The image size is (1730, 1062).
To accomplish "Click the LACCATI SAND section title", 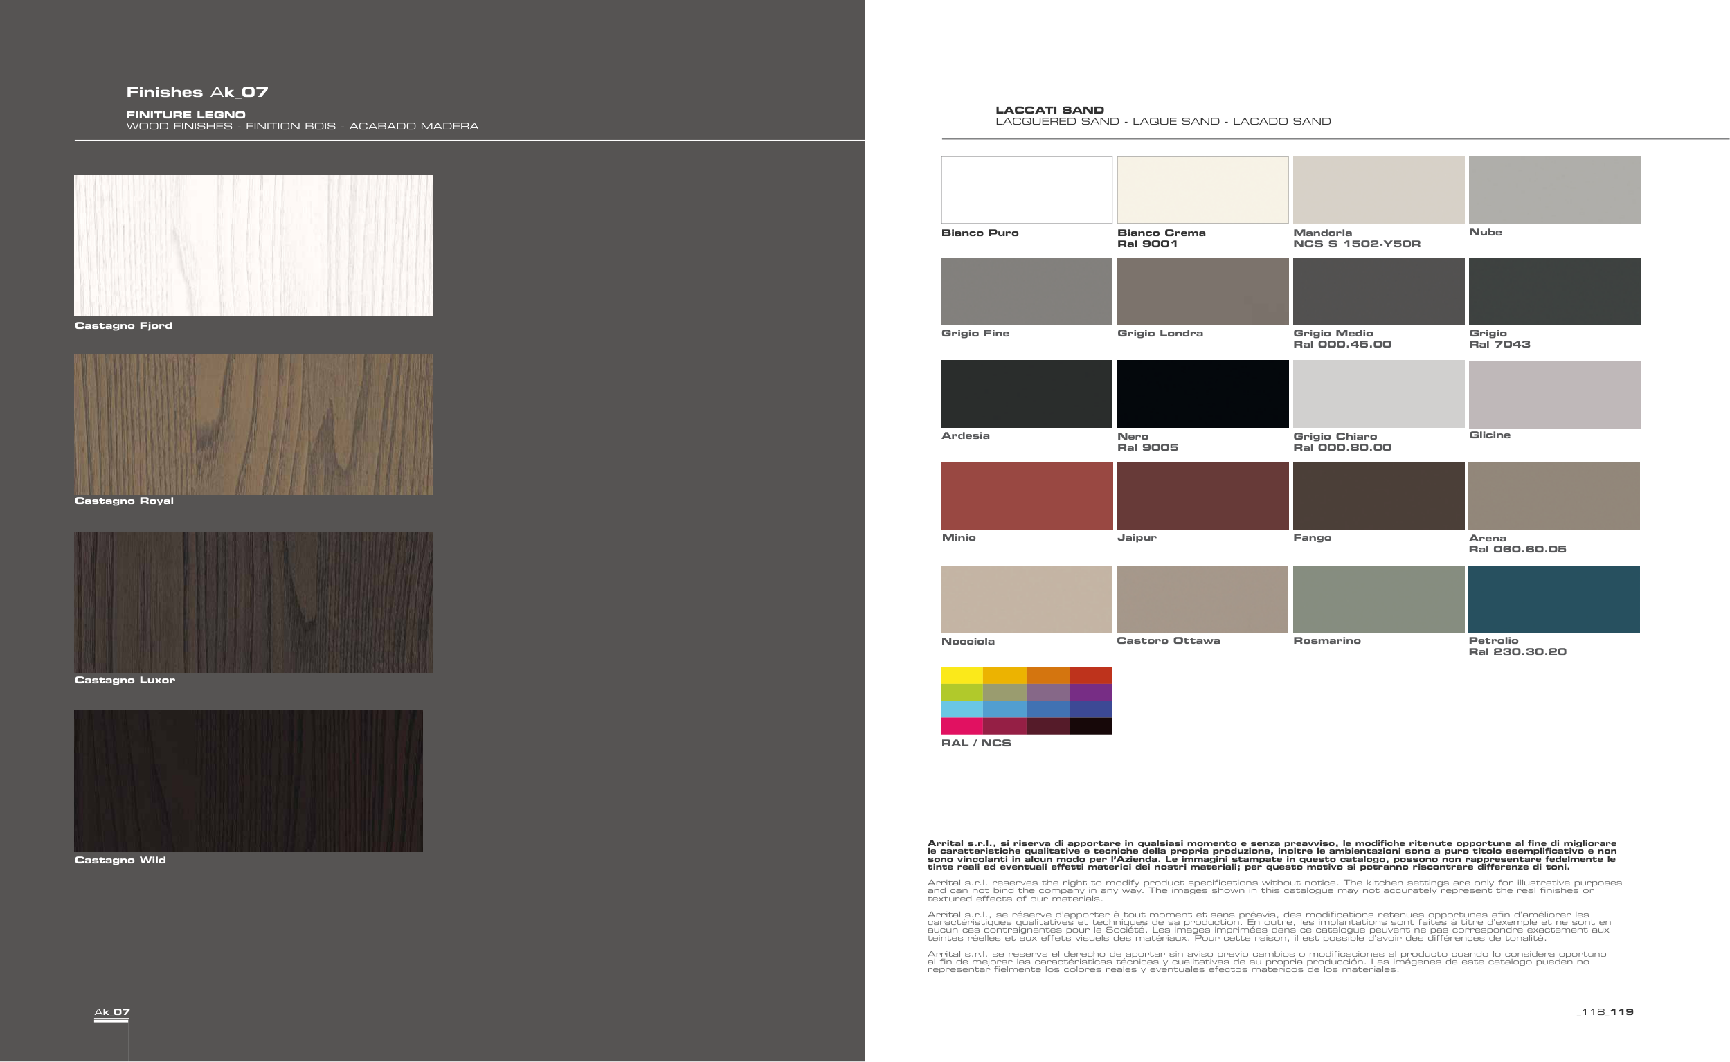I will pyautogui.click(x=1049, y=109).
